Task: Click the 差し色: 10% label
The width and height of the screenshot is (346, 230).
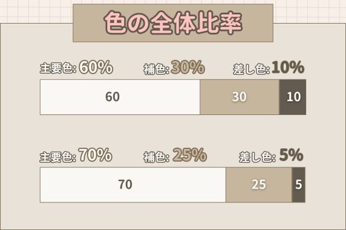Action: pyautogui.click(x=269, y=67)
